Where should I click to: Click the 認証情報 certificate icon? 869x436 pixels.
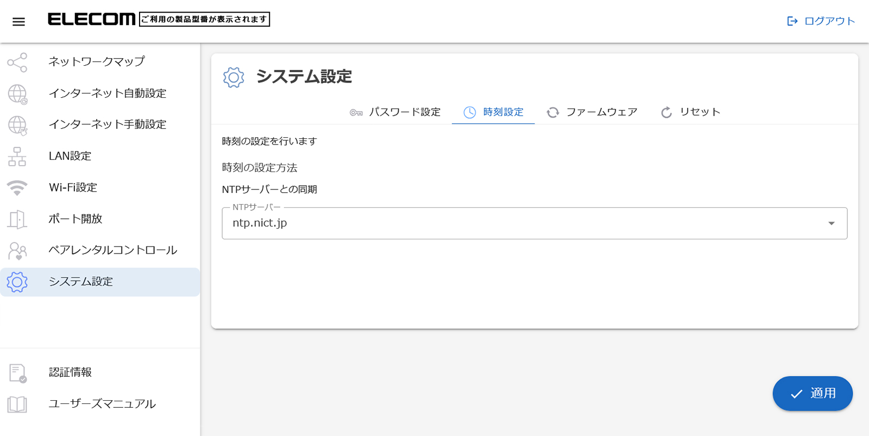coord(17,373)
